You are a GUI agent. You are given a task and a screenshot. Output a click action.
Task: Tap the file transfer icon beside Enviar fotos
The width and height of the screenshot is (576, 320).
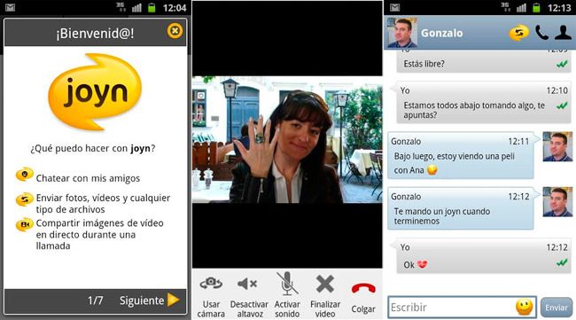tap(25, 199)
